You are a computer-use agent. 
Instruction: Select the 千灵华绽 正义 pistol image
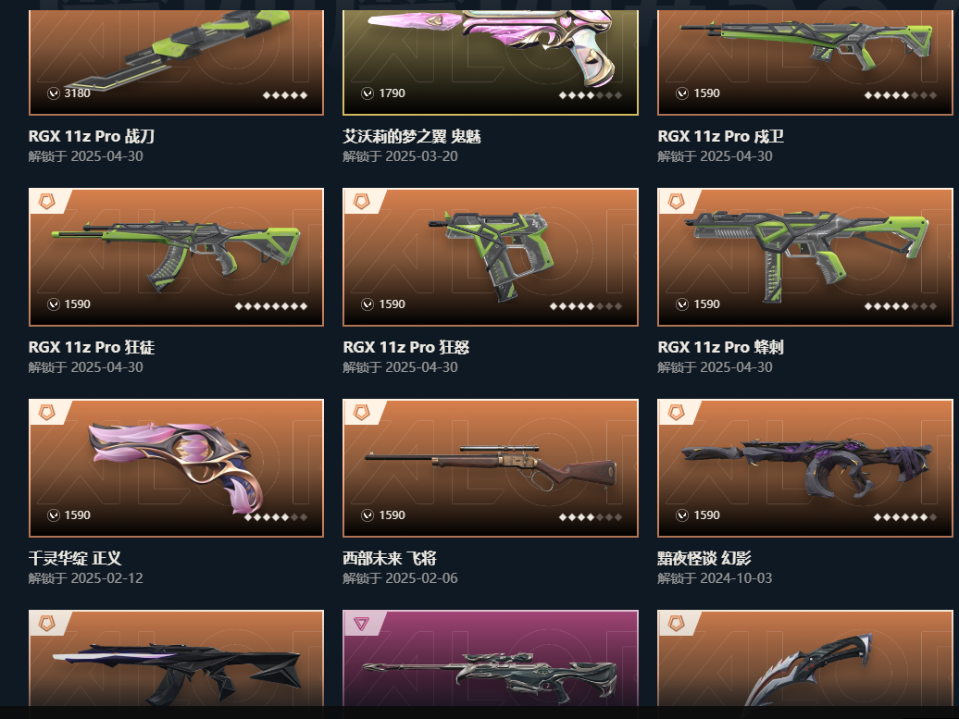pos(176,468)
